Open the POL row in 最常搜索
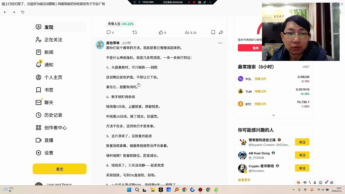 [274, 79]
